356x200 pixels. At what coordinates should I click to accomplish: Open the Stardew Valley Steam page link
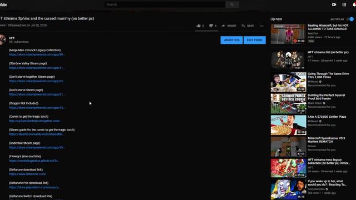[37, 68]
